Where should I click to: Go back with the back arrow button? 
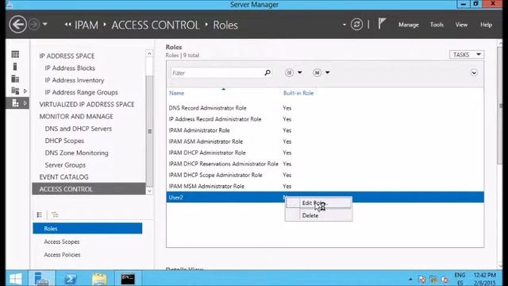(17, 25)
